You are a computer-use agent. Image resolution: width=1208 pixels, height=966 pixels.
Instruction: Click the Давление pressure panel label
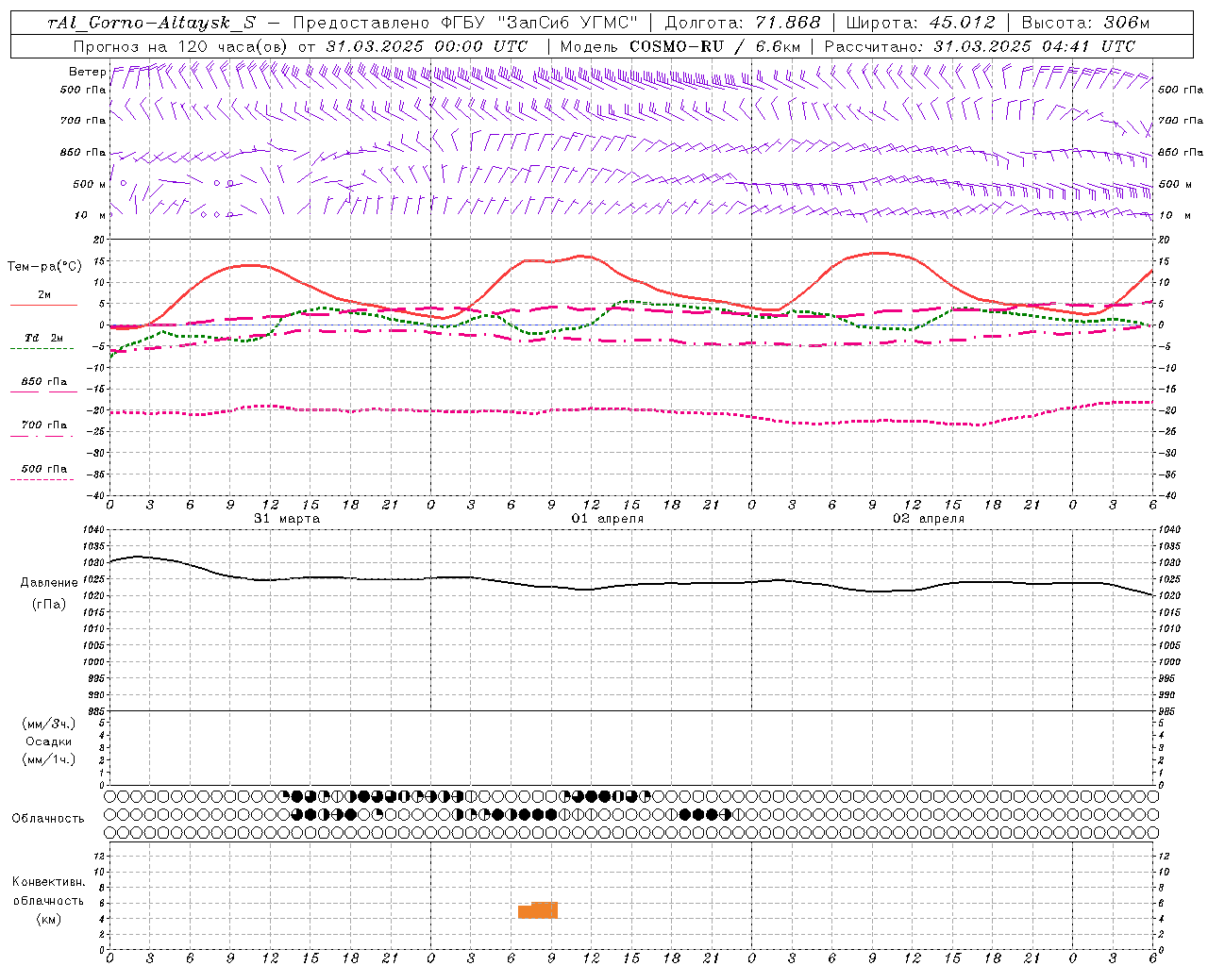click(x=49, y=583)
